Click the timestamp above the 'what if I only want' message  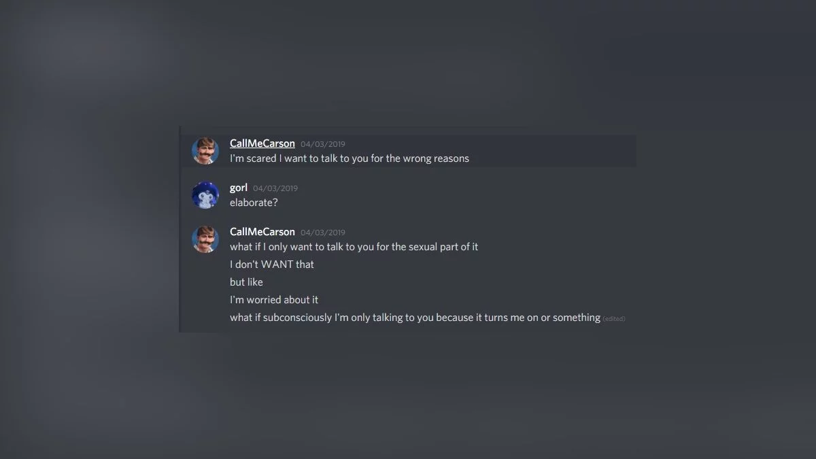pos(323,233)
